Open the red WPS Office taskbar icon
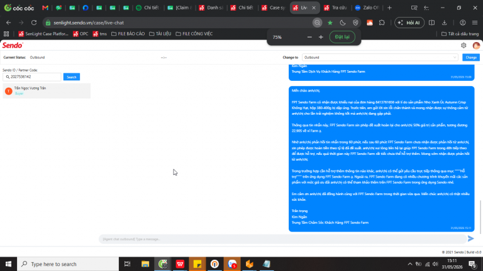The image size is (483, 271). pos(180,264)
